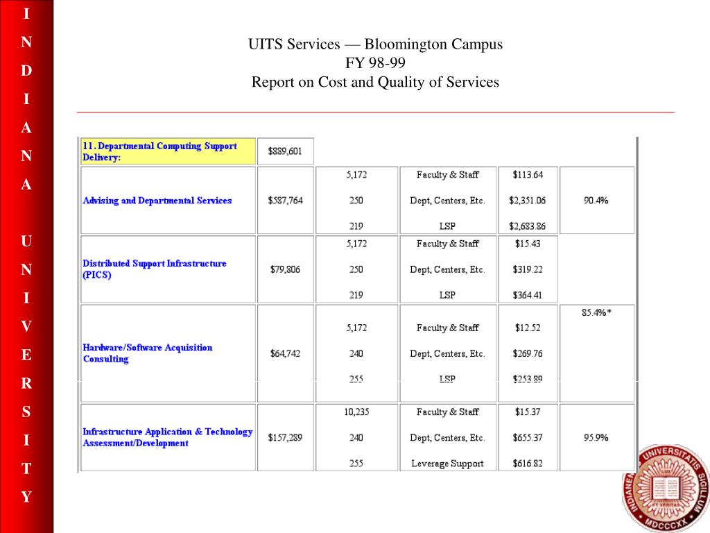The width and height of the screenshot is (710, 533).
Task: Open the Advising and Departmental Services link
Action: click(157, 201)
